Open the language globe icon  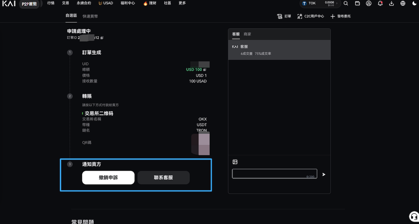coord(403,3)
